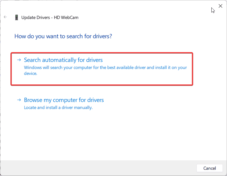The width and height of the screenshot is (227, 176).
Task: Click the 'Locate and install a driver manually.' text
Action: click(58, 108)
